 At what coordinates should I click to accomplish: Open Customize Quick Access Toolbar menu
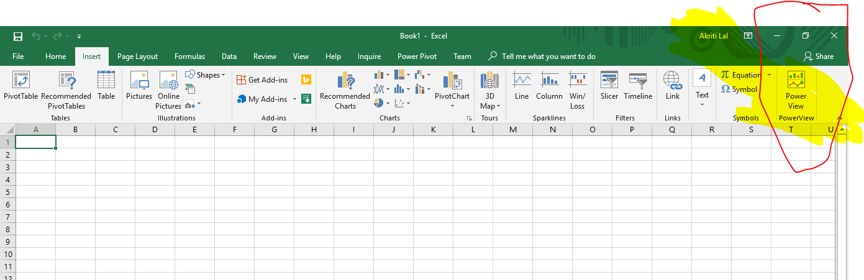pyautogui.click(x=80, y=37)
